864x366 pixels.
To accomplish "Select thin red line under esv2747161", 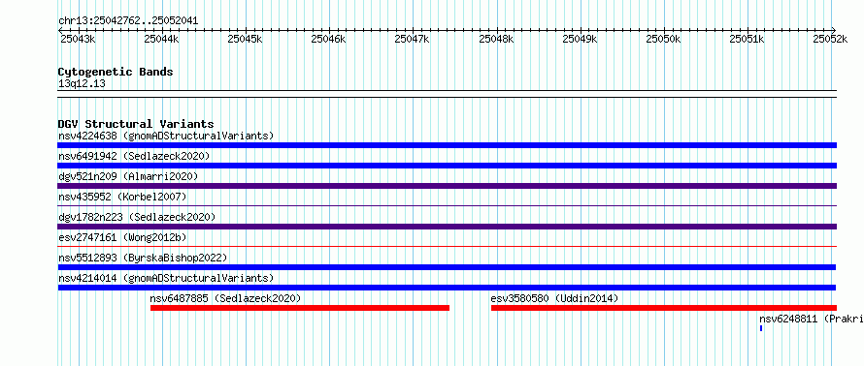I will (447, 247).
